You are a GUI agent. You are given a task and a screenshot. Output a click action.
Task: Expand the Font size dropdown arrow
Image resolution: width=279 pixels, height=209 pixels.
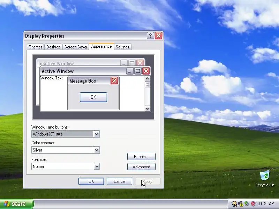tap(97, 167)
